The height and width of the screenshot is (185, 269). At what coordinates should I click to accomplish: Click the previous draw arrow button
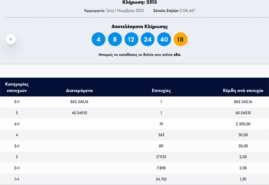click(x=10, y=39)
